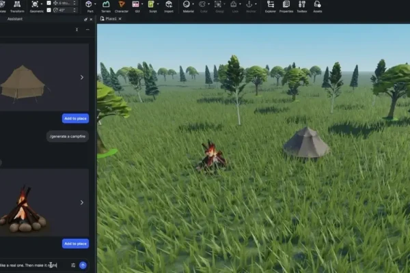Viewport: 410px width, 273px height.
Task: Show next variation of the generated tent
Action: click(82, 77)
